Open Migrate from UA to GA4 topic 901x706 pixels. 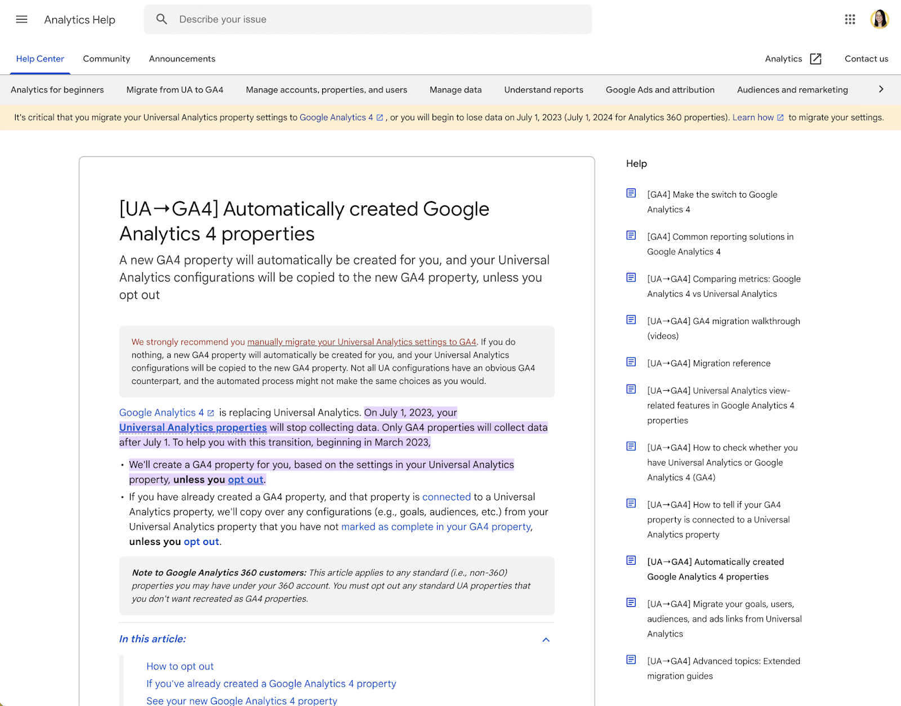175,90
